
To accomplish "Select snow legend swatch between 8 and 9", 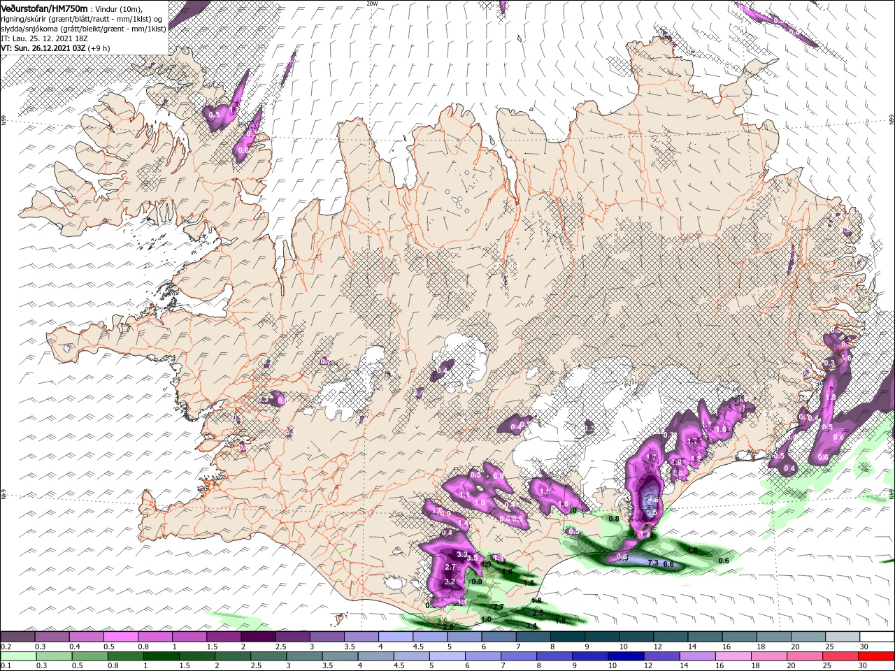I will (568, 637).
